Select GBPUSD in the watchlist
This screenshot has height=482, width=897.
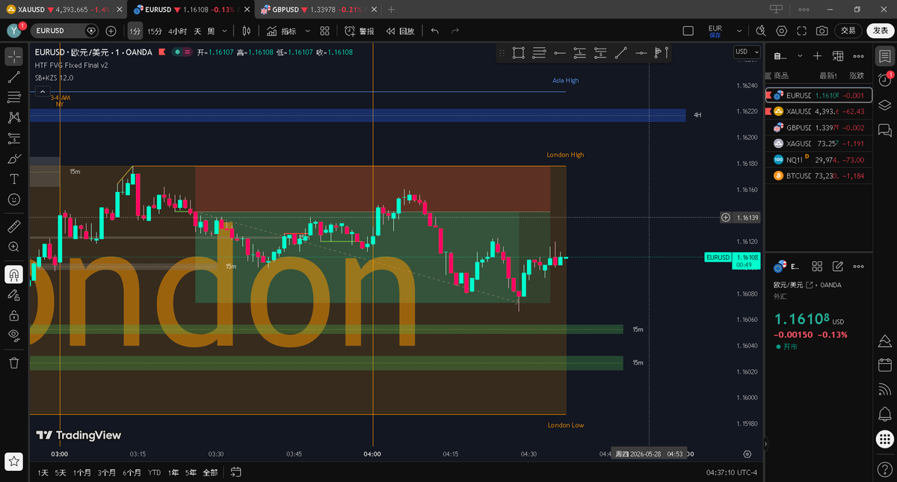point(819,127)
